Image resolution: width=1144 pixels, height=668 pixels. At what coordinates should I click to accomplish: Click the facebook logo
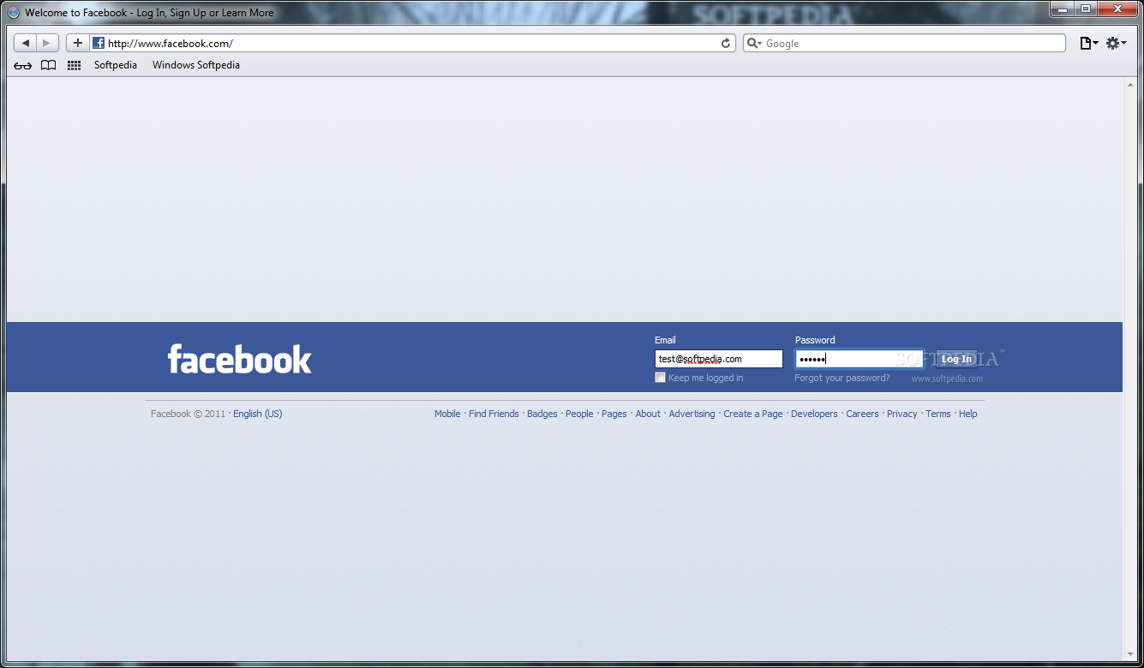point(240,359)
